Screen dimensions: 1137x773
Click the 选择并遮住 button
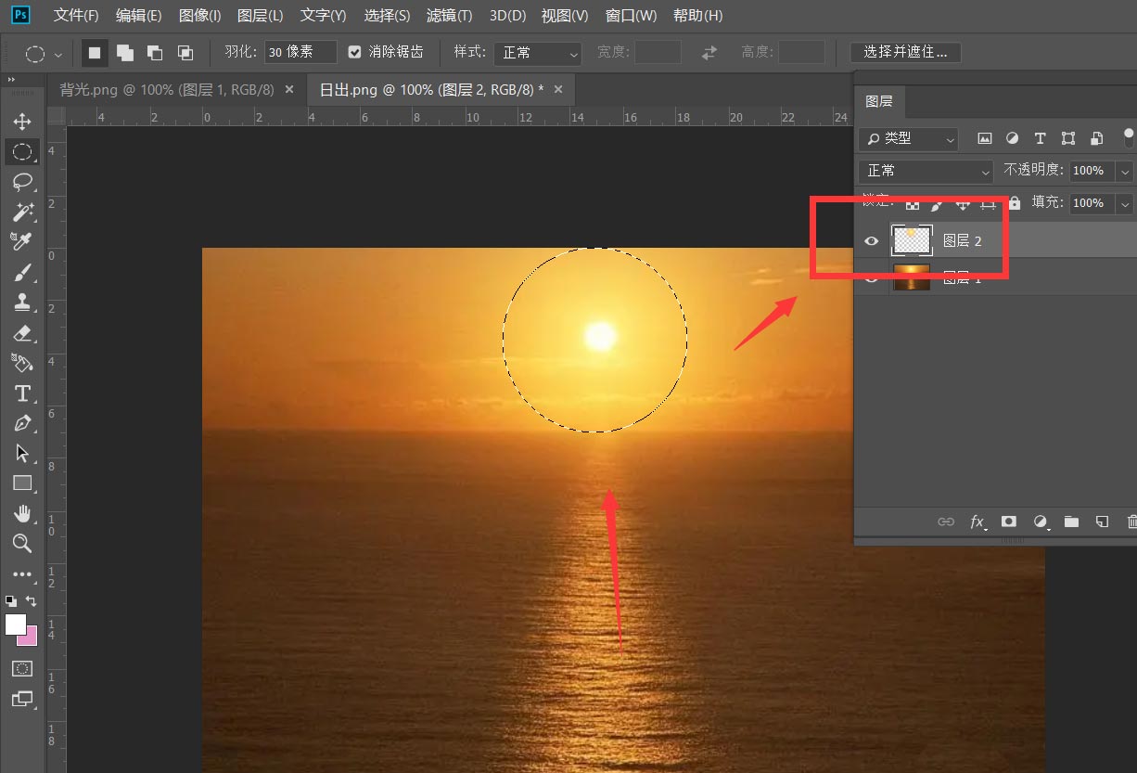[x=905, y=52]
